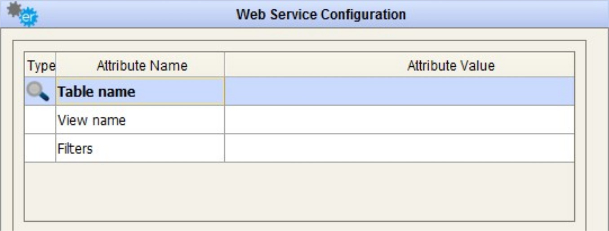The width and height of the screenshot is (609, 231).
Task: Click the empty table area below Filters
Action: coord(299,191)
